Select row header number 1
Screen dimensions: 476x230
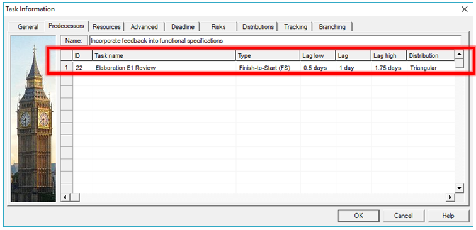tap(67, 68)
